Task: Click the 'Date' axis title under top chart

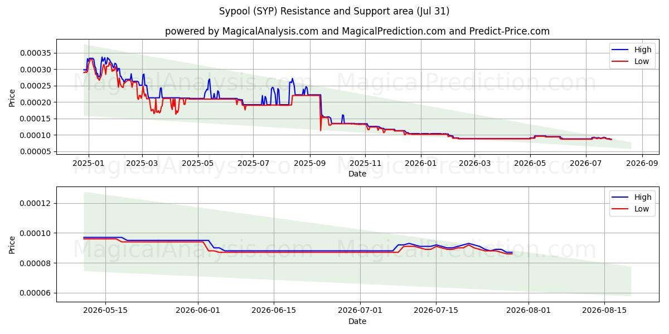Action: click(x=357, y=174)
